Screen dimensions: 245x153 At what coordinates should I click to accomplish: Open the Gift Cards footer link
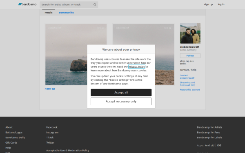point(11,142)
